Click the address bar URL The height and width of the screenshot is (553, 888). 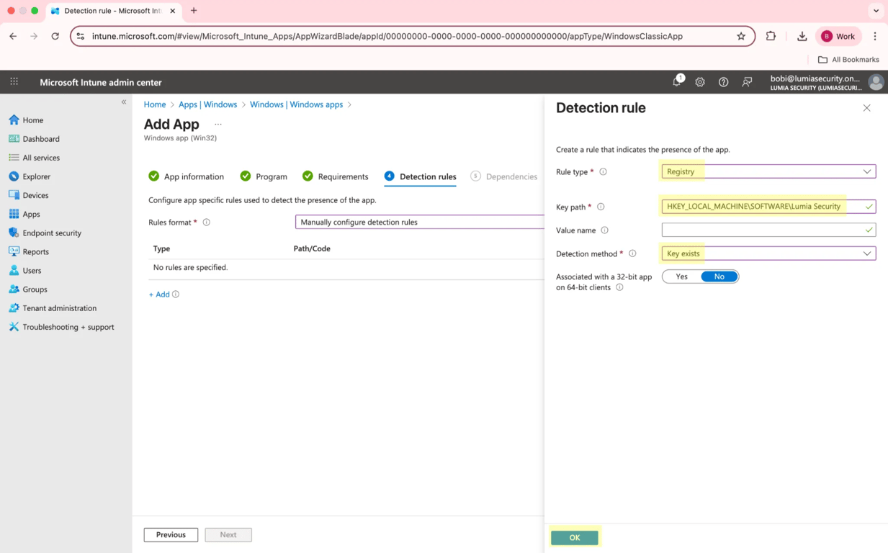pos(387,36)
